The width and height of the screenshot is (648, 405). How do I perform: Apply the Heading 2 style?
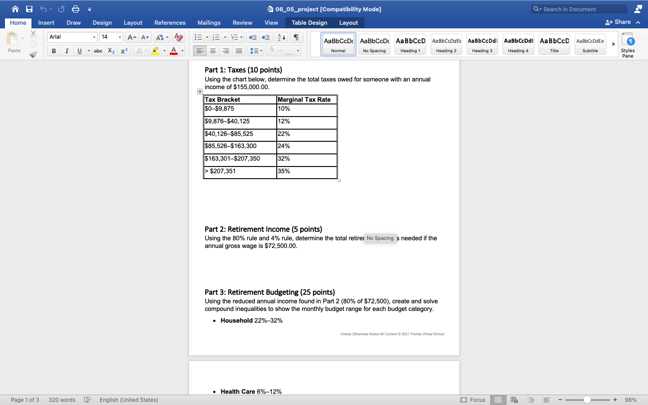446,44
